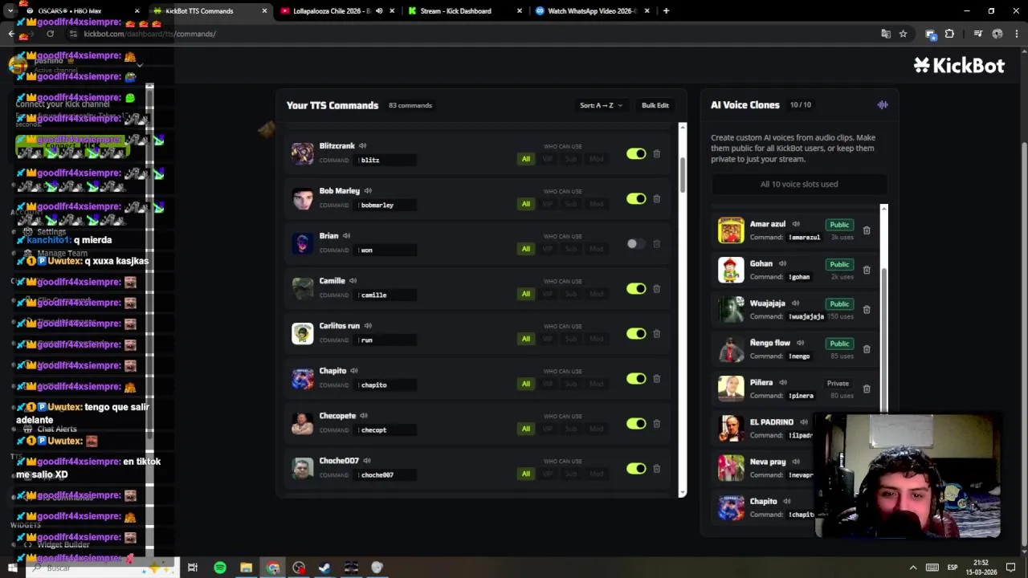Delete the Ñengo flow voice clone
The height and width of the screenshot is (578, 1028).
[867, 349]
